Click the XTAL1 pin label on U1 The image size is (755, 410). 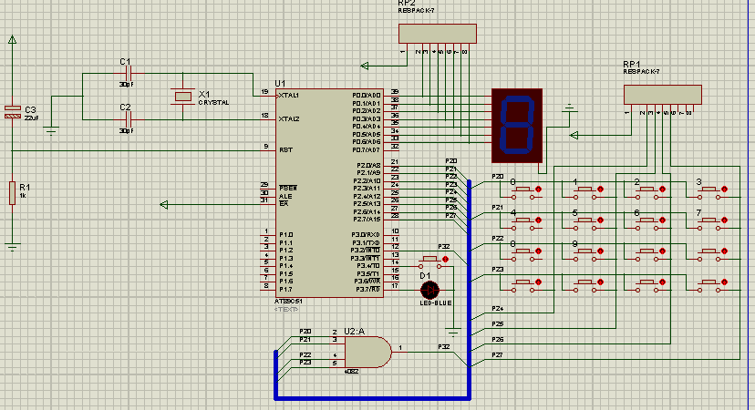(x=289, y=96)
